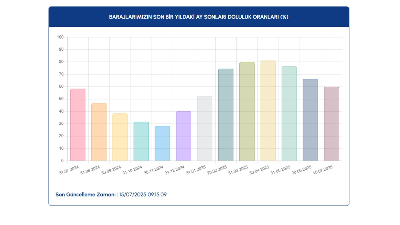Click the x-axis label '31.08.2024'

coord(90,170)
